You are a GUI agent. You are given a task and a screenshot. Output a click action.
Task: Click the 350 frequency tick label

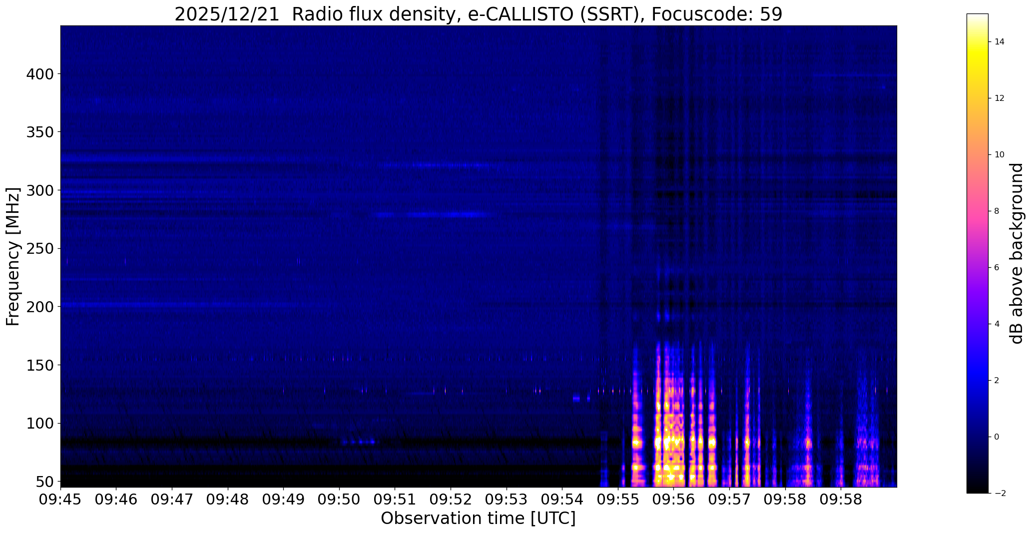40,132
